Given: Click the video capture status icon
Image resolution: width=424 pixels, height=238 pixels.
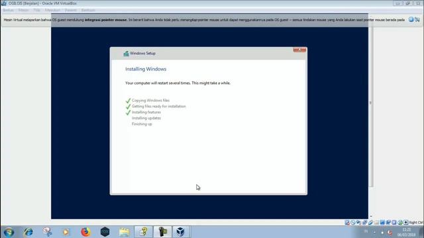Looking at the screenshot, I should point(388,222).
